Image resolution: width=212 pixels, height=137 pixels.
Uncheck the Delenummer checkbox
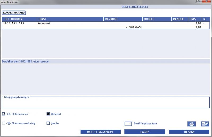click(x=4, y=114)
